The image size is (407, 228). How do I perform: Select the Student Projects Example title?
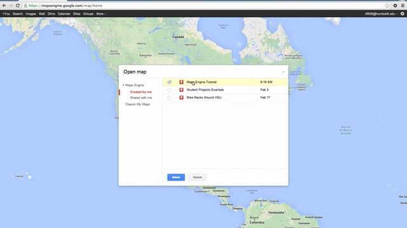[205, 90]
